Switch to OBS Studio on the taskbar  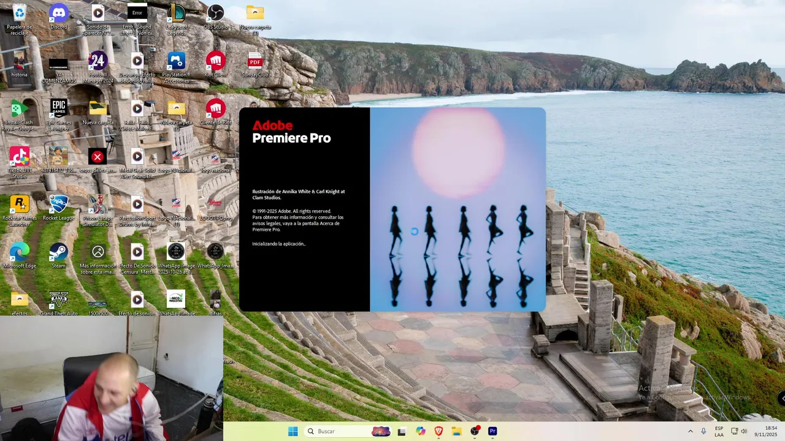475,431
